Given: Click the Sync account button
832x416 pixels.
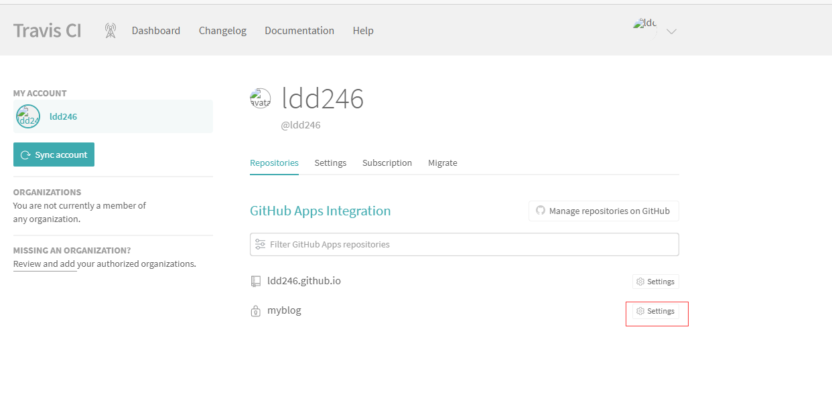Looking at the screenshot, I should point(54,154).
